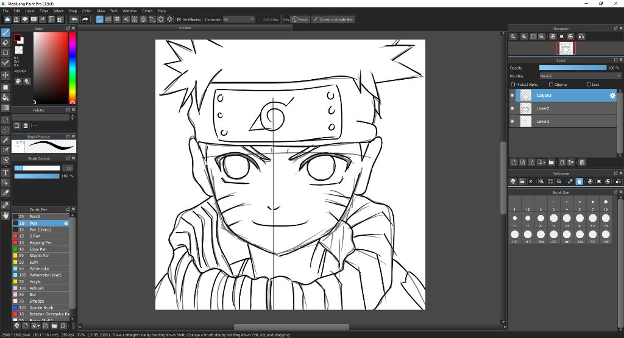The width and height of the screenshot is (624, 338).
Task: Open a reference image via folder icon
Action: [x=522, y=181]
